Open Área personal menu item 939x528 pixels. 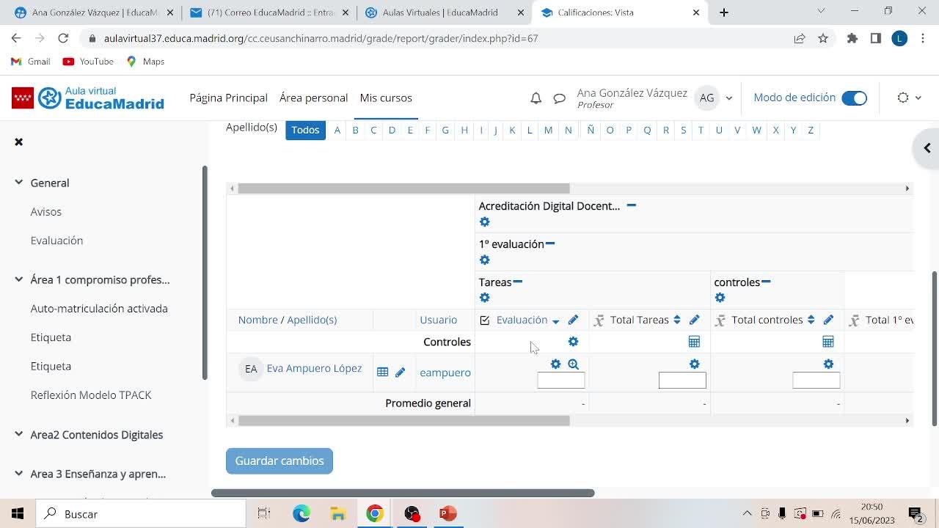point(313,98)
